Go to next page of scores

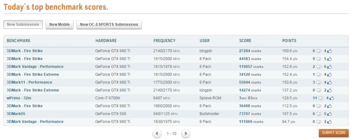pyautogui.click(x=185, y=134)
